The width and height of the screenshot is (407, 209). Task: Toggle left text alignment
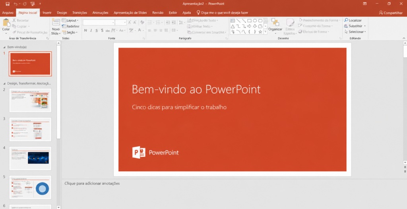(150, 30)
